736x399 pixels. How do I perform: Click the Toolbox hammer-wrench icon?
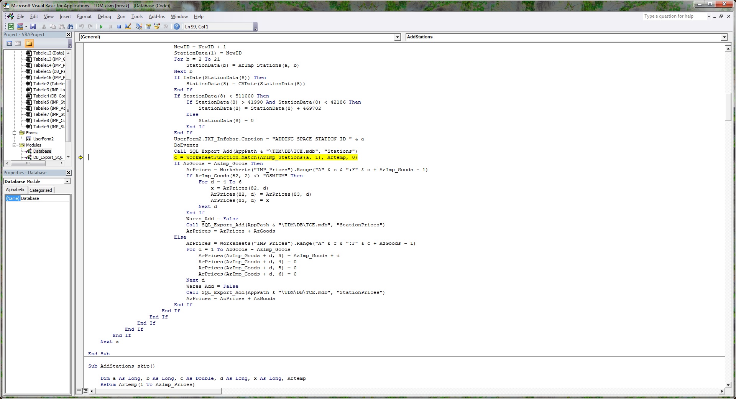166,26
